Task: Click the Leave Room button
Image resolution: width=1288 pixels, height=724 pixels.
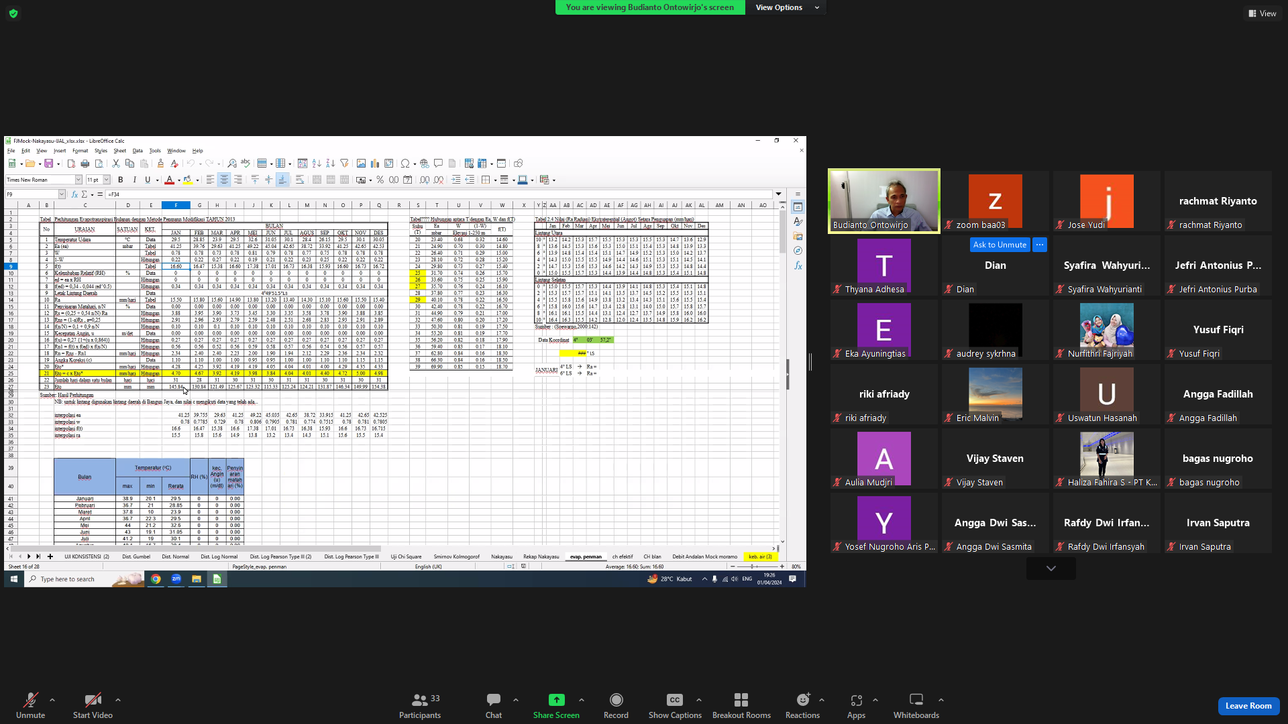Action: (1248, 706)
